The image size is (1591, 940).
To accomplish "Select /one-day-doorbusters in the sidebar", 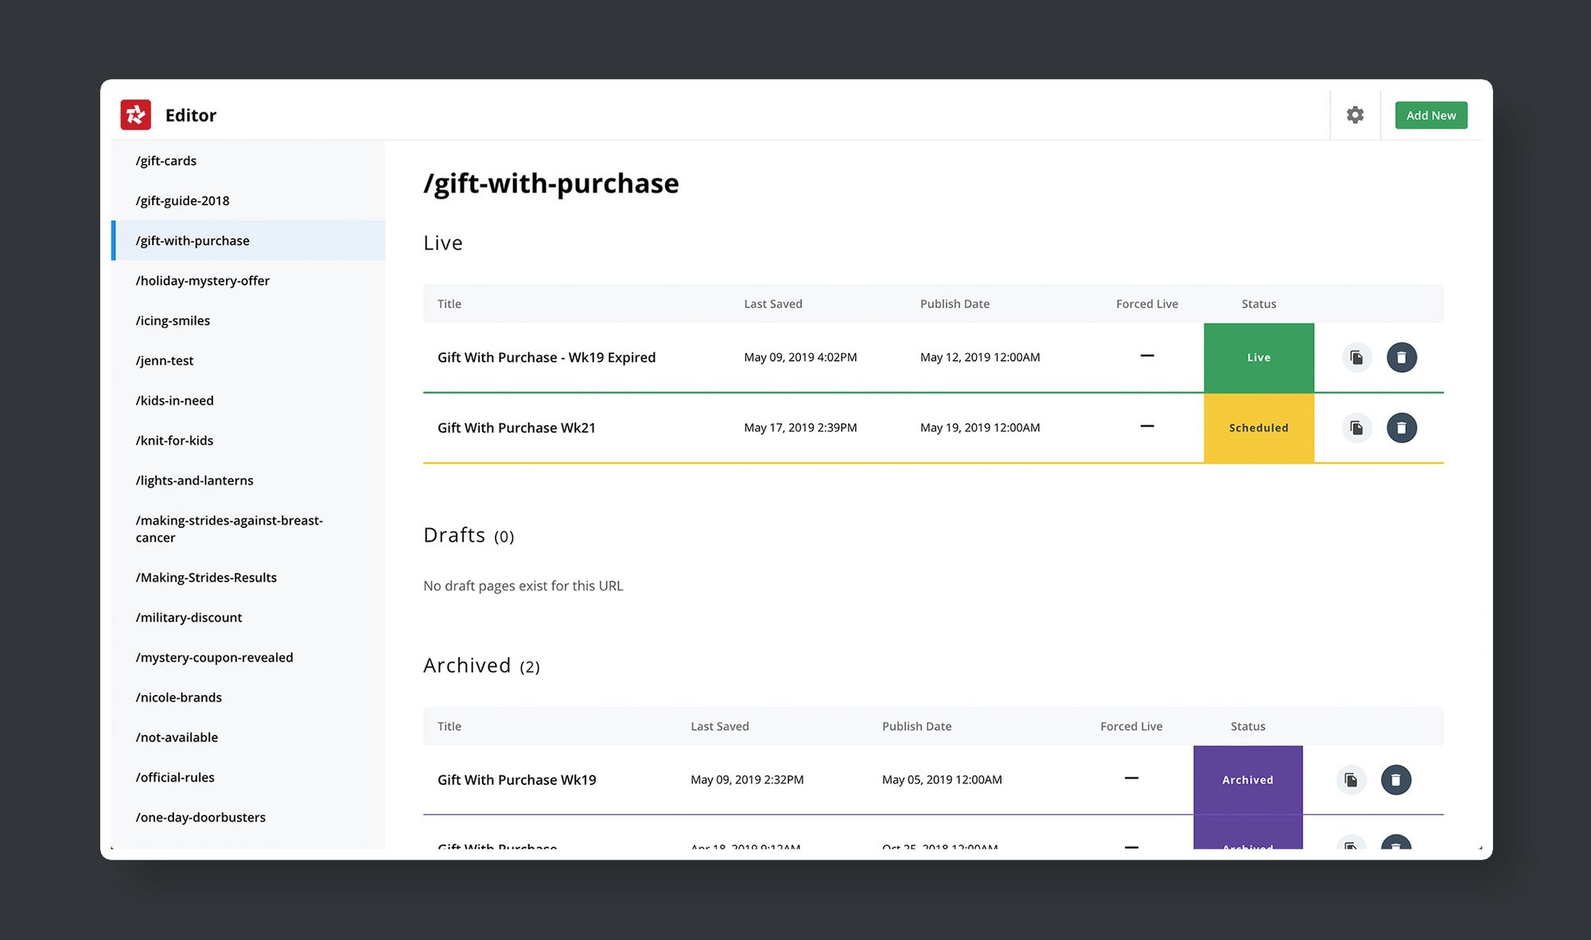I will coord(200,817).
